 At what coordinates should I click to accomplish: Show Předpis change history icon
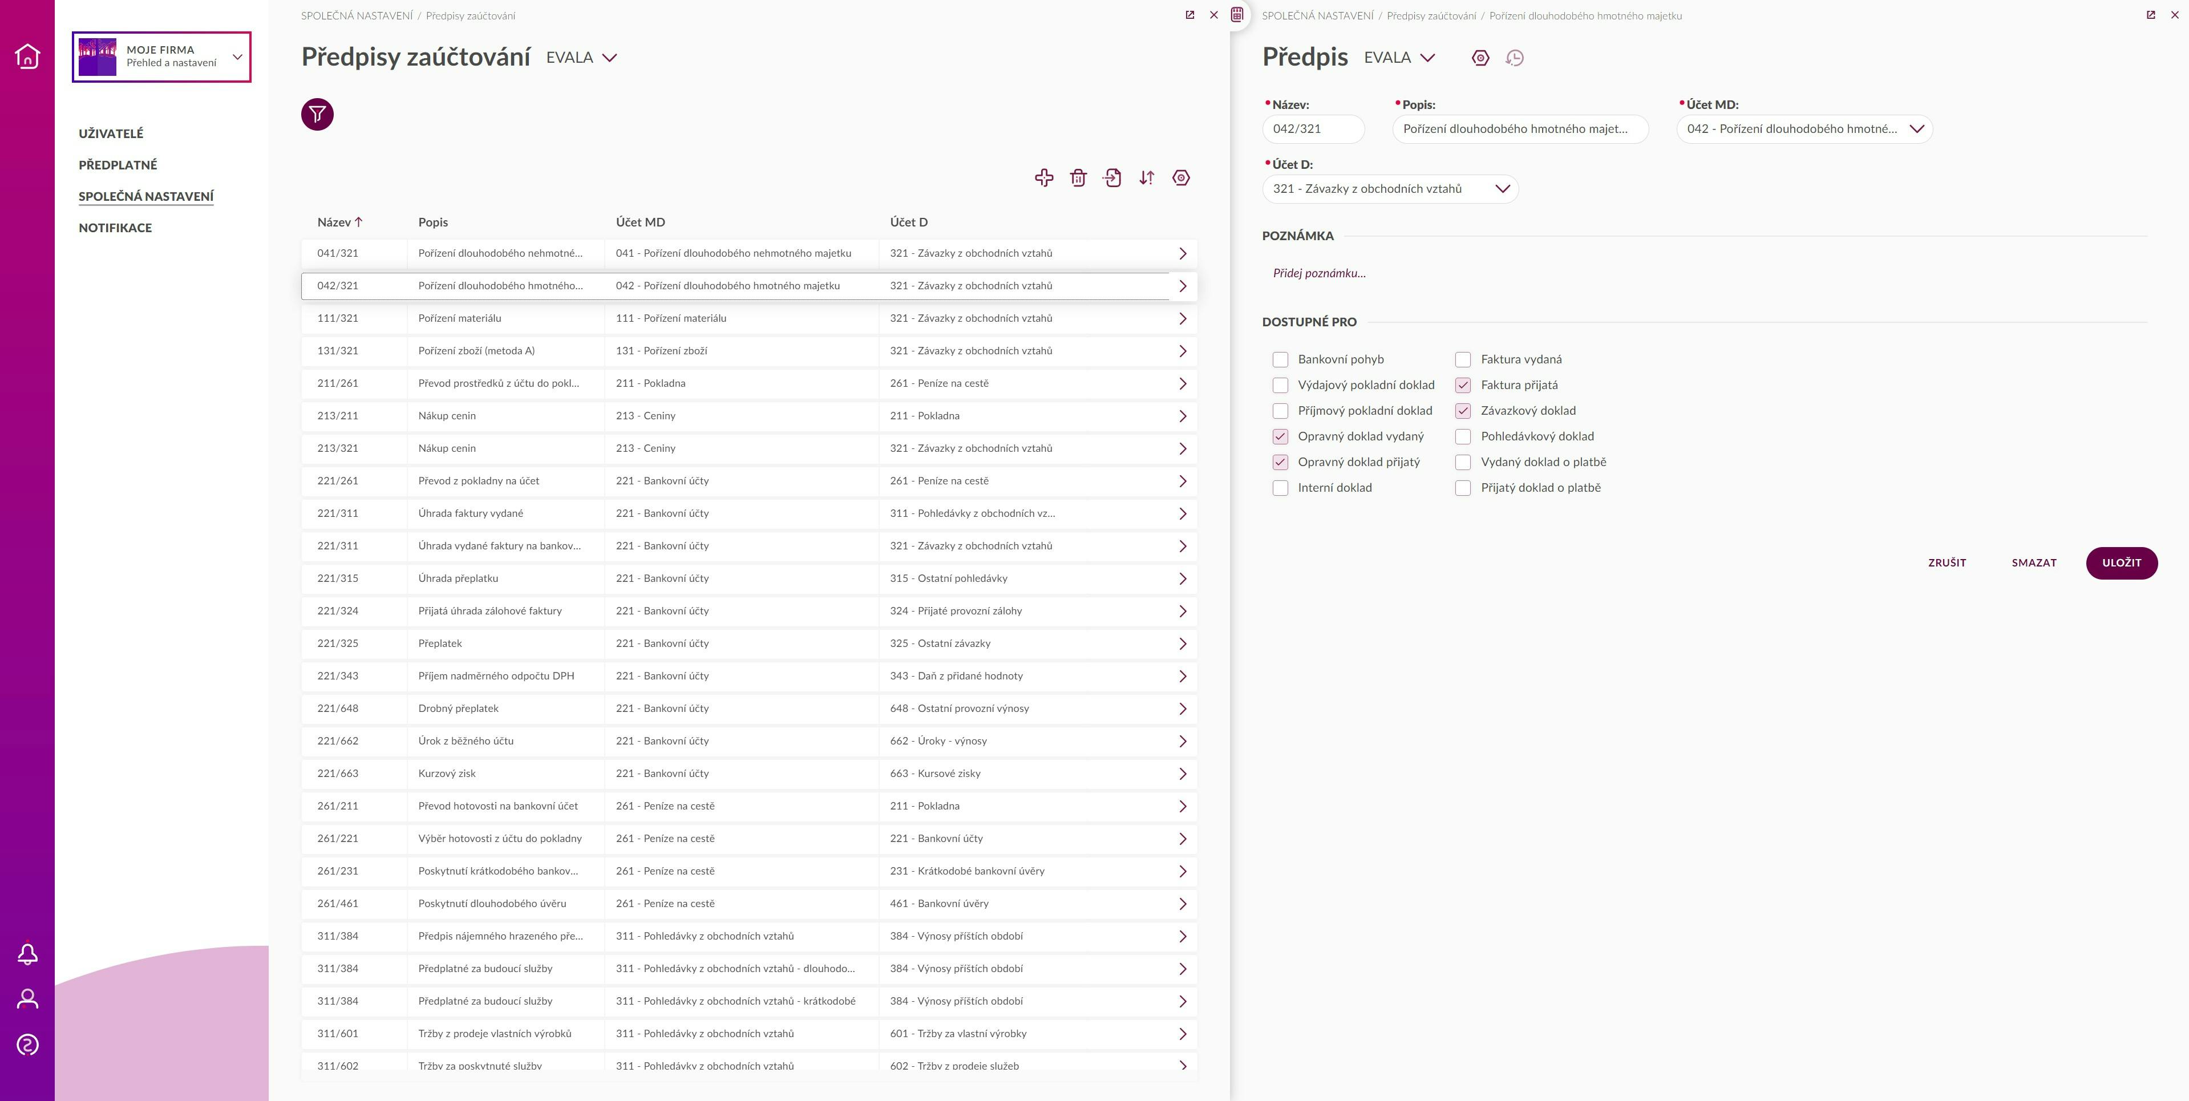[x=1514, y=58]
